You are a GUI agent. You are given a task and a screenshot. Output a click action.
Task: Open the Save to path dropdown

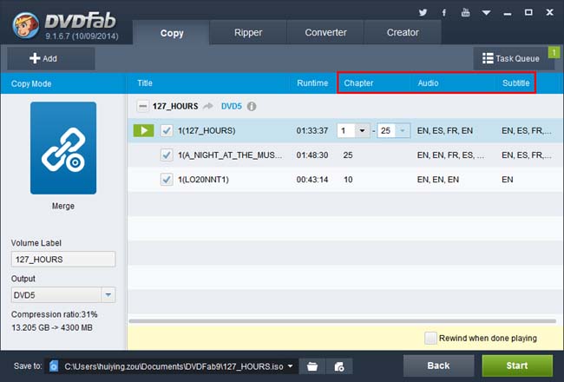click(x=291, y=366)
